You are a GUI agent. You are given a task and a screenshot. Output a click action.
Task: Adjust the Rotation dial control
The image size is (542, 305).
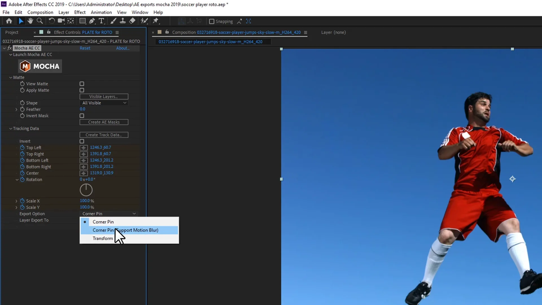tap(86, 190)
